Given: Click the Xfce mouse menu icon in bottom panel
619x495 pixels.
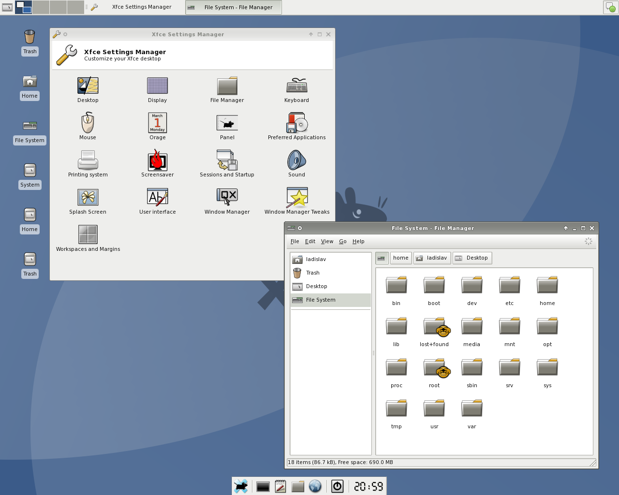Looking at the screenshot, I should tap(241, 486).
